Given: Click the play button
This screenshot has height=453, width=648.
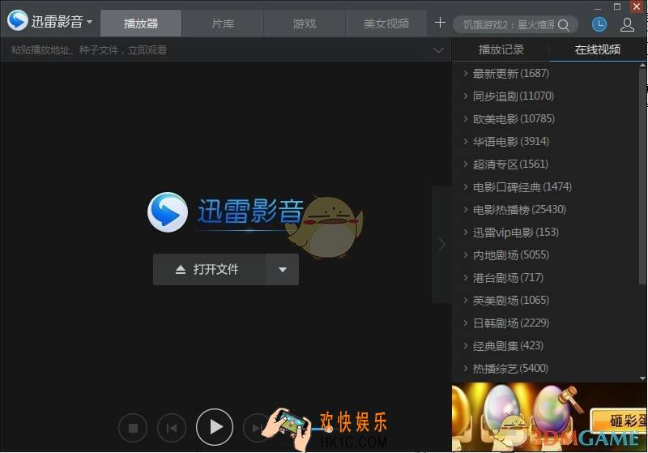Looking at the screenshot, I should tap(215, 427).
